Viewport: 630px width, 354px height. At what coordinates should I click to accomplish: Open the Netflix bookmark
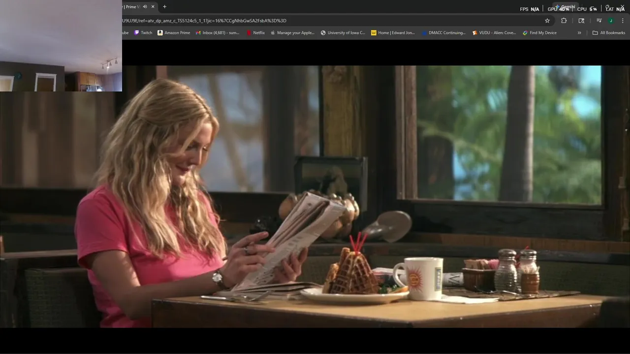click(255, 33)
